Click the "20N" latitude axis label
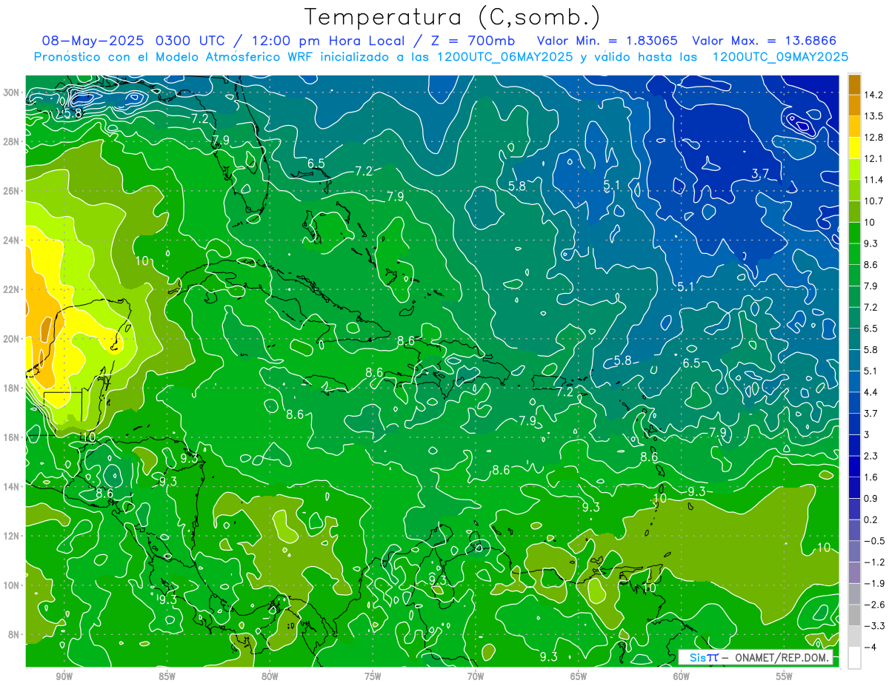The height and width of the screenshot is (686, 889). pyautogui.click(x=11, y=339)
